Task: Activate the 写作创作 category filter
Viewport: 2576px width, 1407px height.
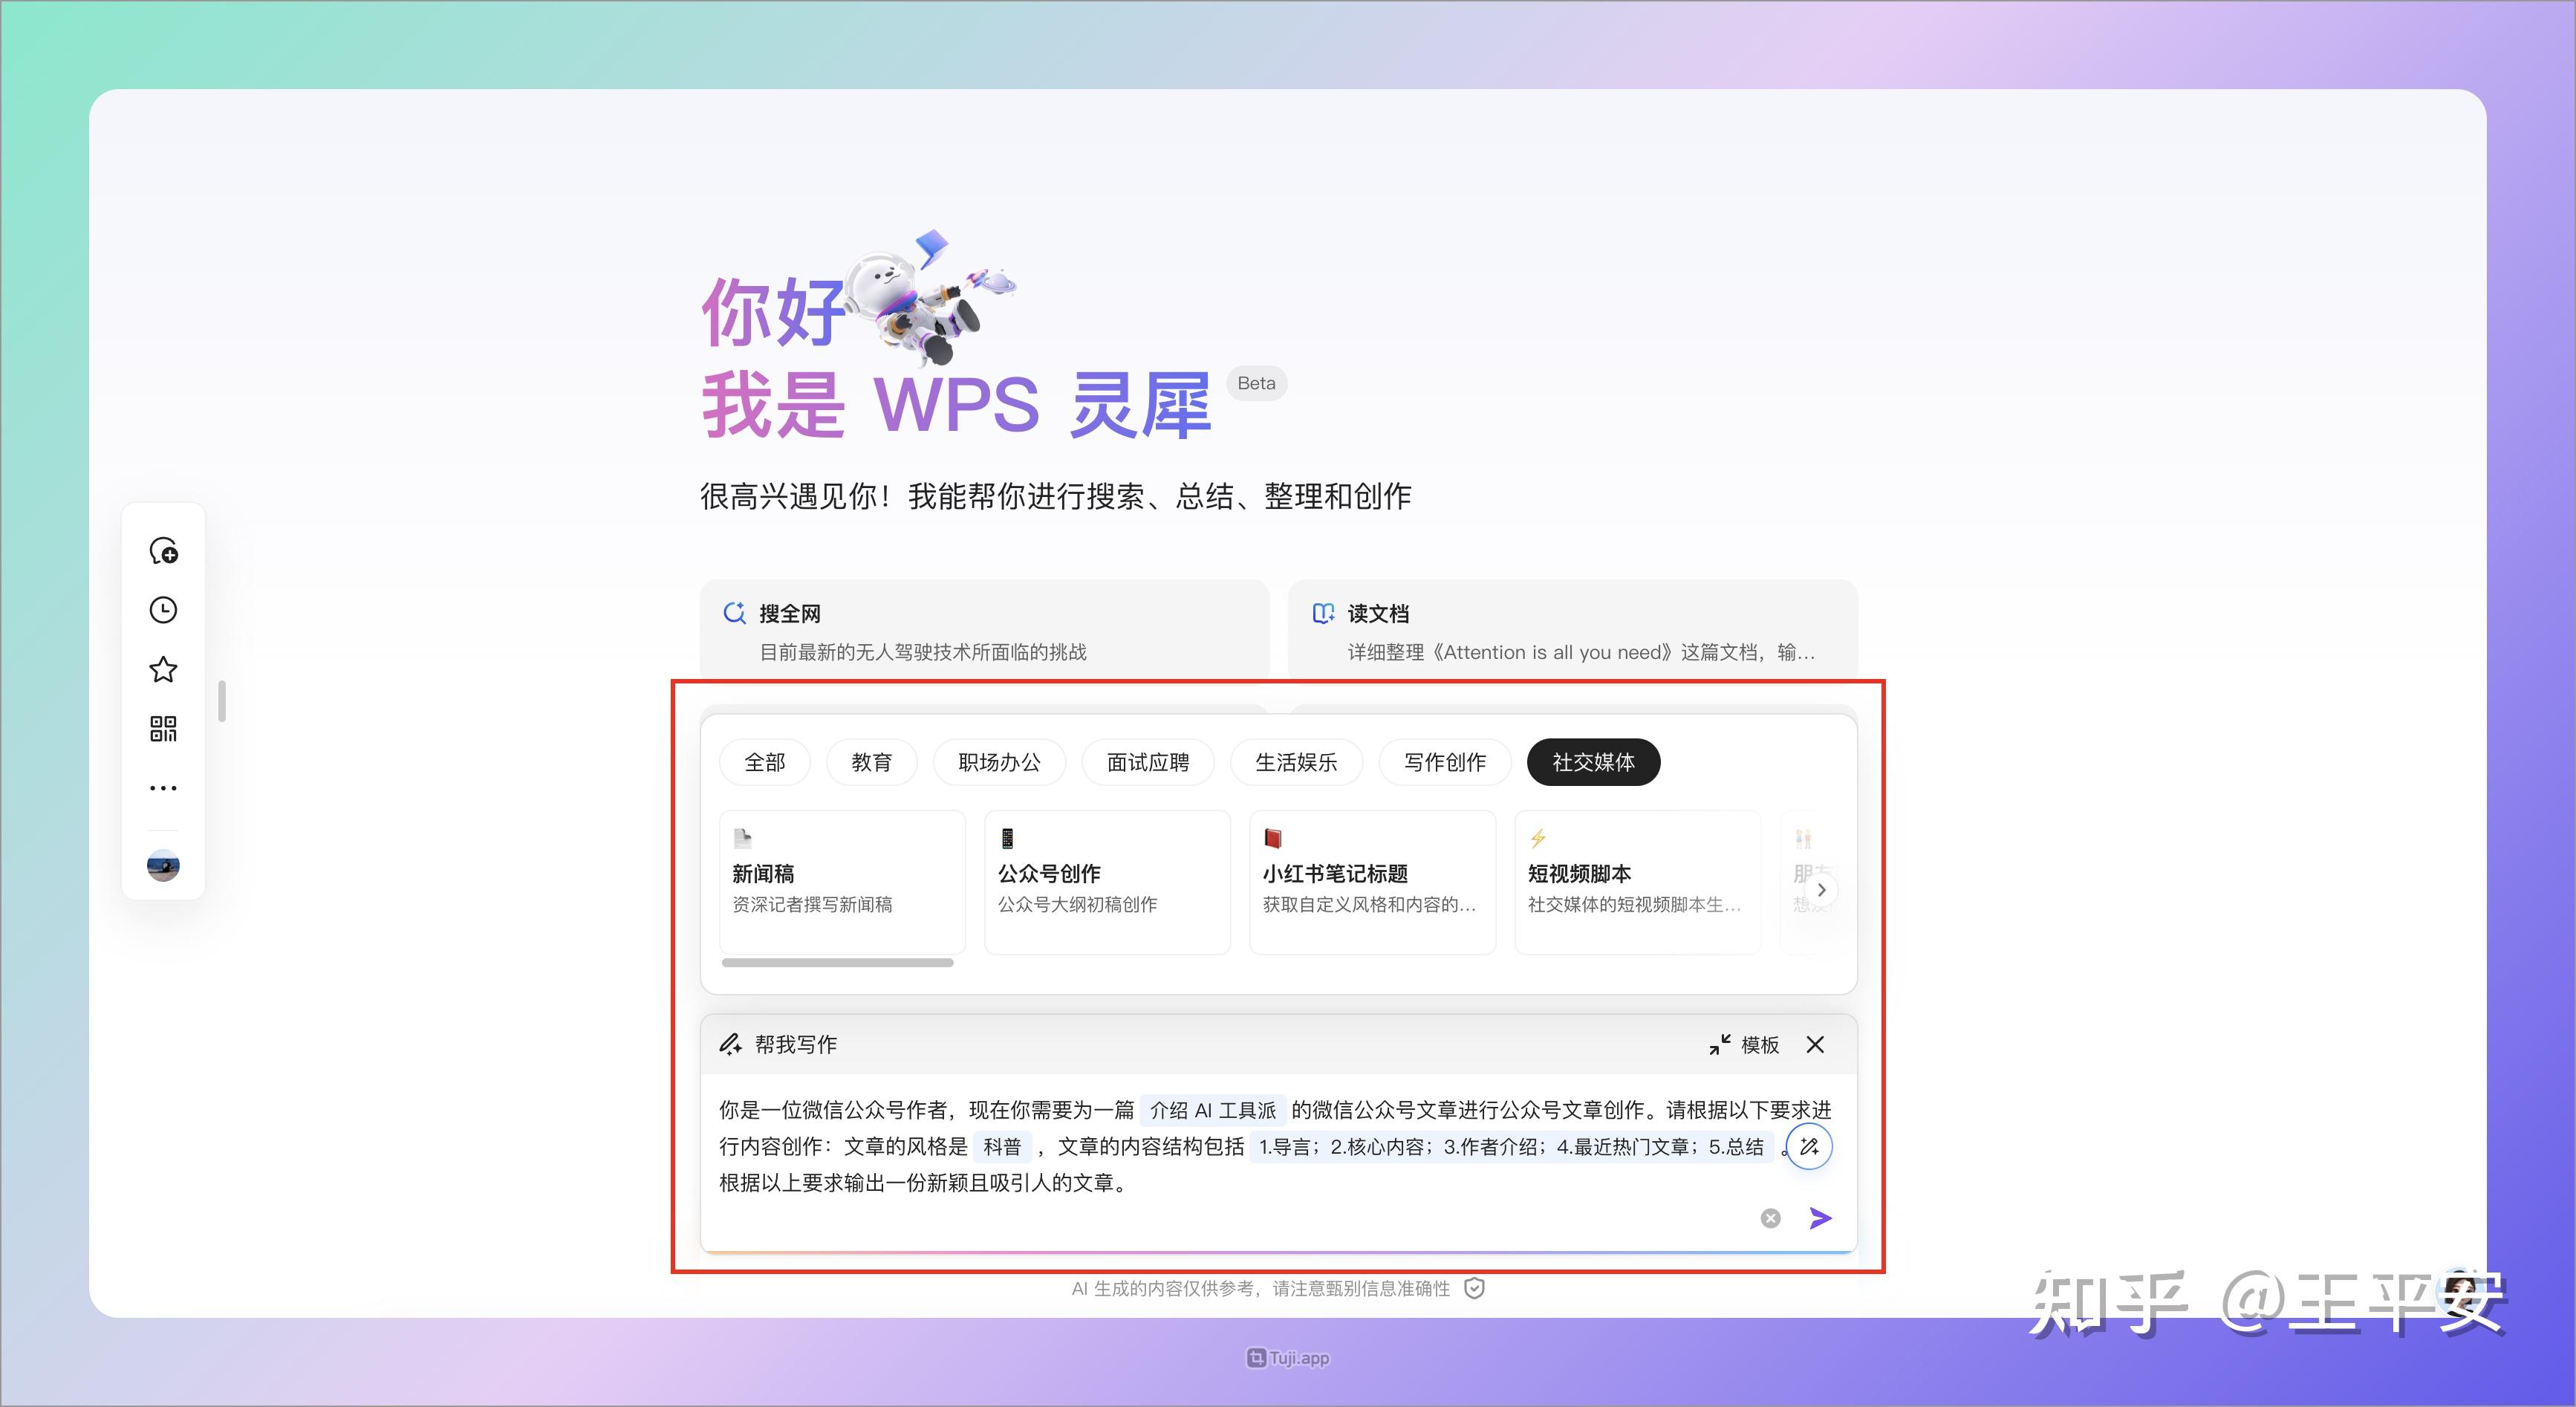Action: tap(1444, 762)
